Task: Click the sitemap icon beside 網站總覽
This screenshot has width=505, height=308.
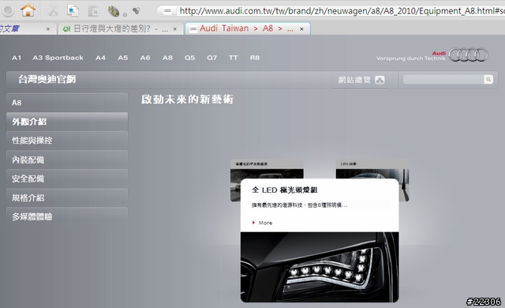Action: pos(380,80)
